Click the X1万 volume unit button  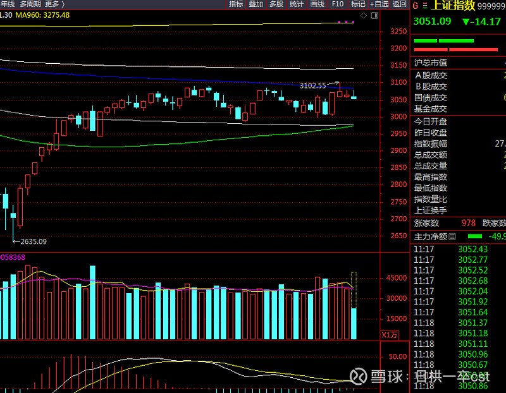click(390, 335)
